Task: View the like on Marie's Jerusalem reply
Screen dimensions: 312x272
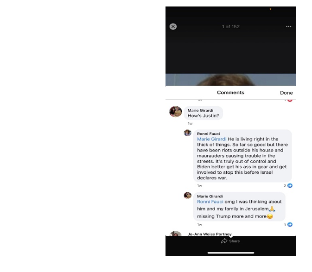Action: (288, 224)
